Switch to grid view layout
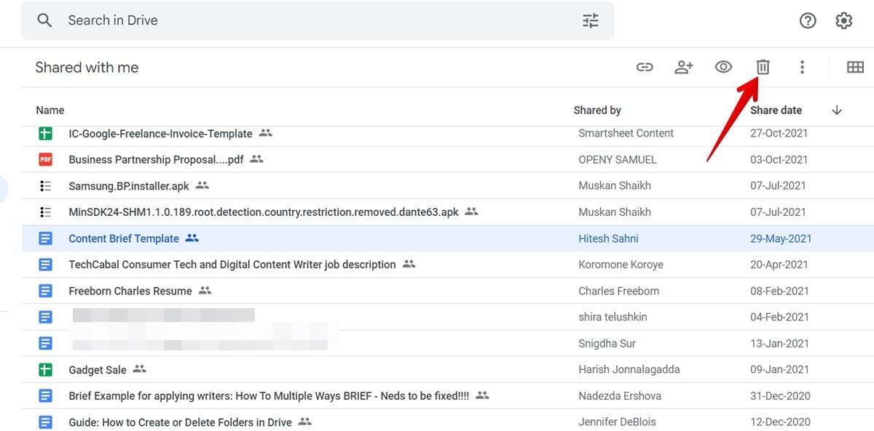Viewport: 874px width, 431px height. point(855,66)
